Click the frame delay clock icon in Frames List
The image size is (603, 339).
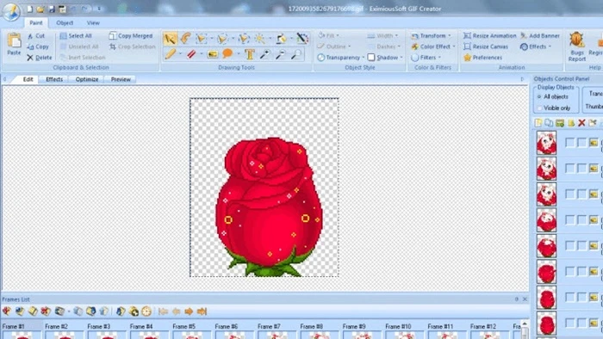pos(146,311)
